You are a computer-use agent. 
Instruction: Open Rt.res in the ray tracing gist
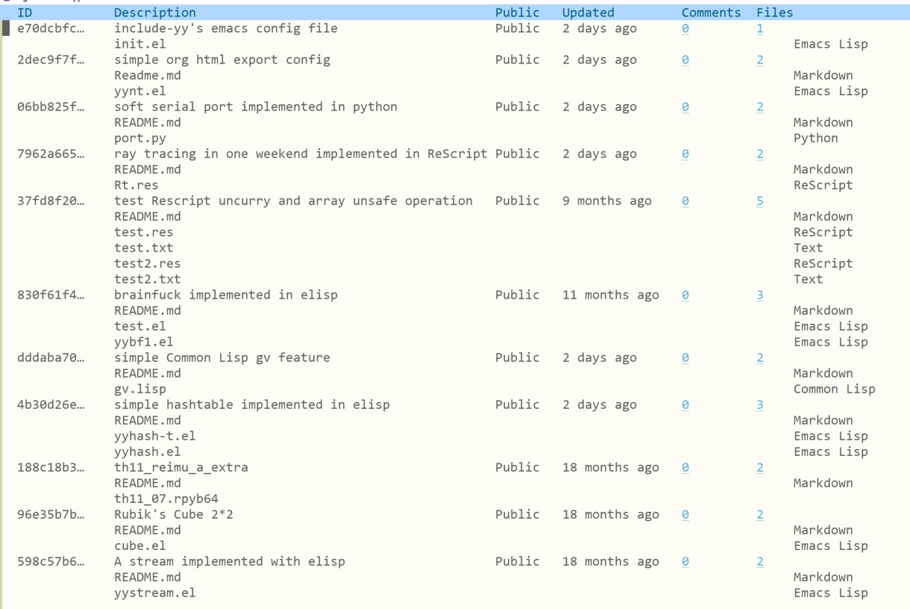[136, 184]
